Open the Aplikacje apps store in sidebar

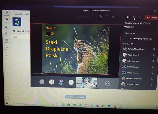8,92
